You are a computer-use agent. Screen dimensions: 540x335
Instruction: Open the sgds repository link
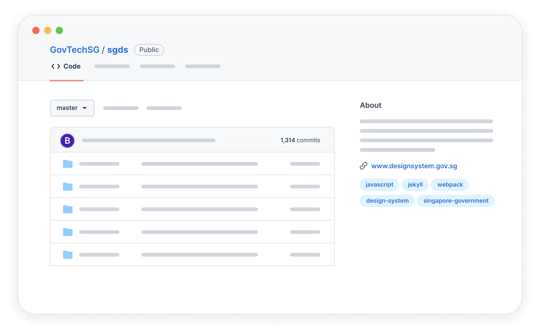coord(118,50)
